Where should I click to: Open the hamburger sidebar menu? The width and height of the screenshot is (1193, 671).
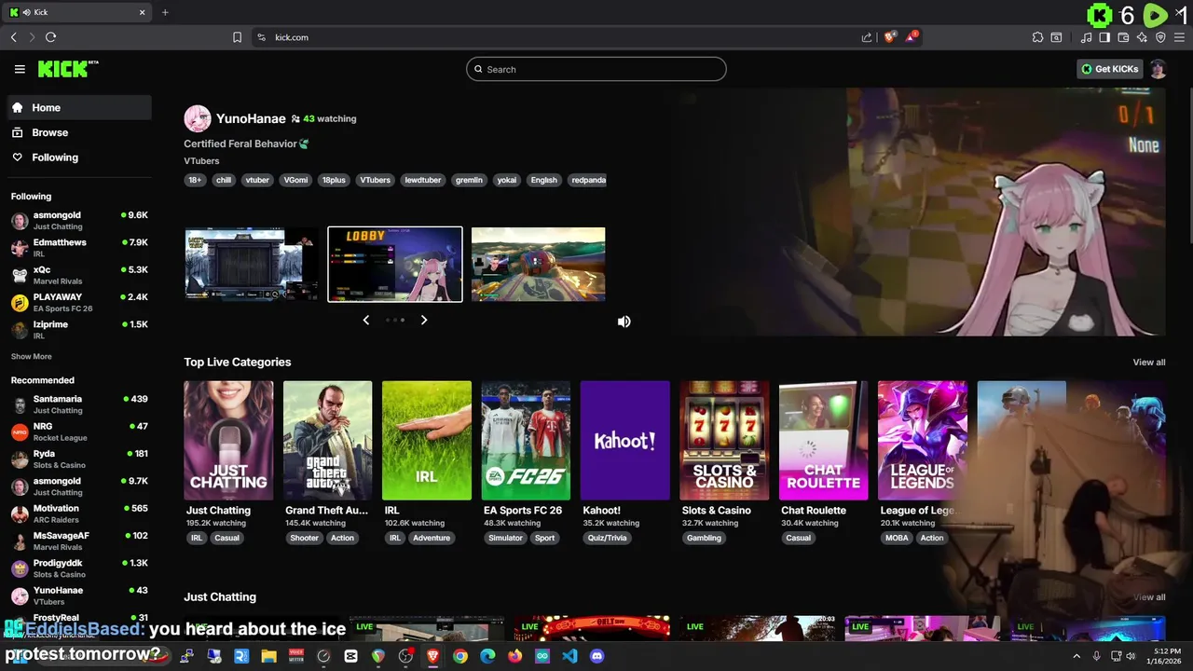pyautogui.click(x=20, y=69)
